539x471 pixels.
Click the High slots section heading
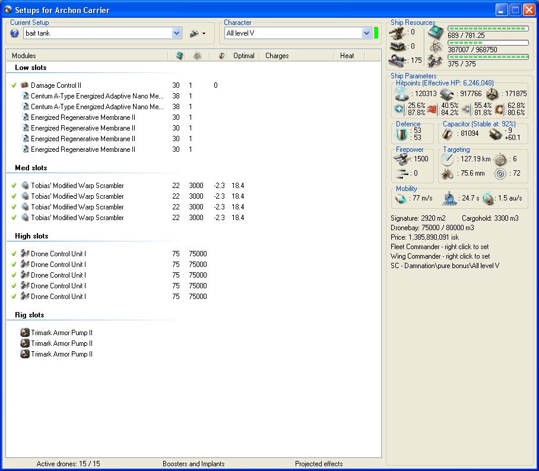click(31, 236)
